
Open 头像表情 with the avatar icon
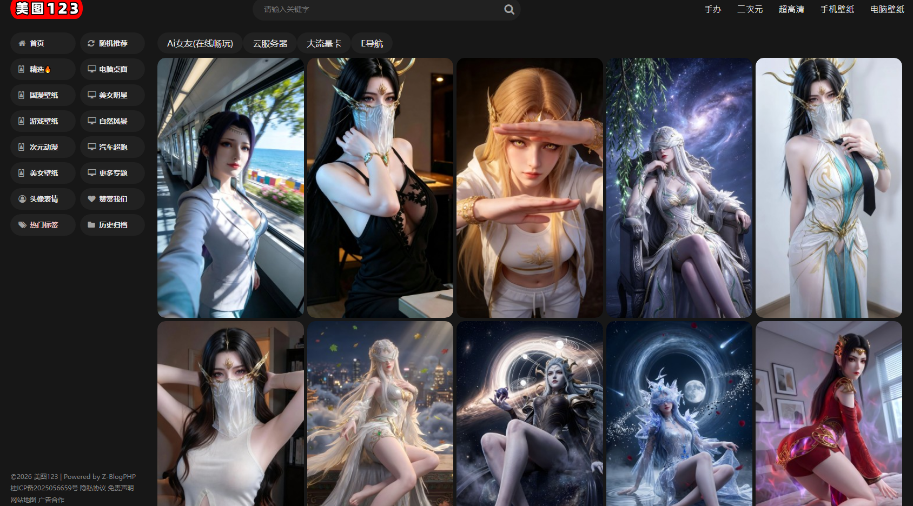tap(43, 199)
